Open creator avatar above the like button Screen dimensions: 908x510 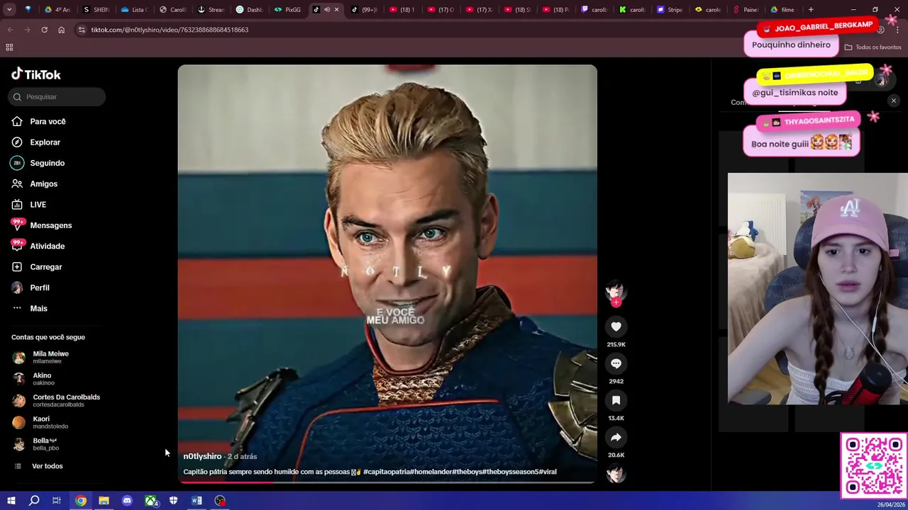pos(615,290)
